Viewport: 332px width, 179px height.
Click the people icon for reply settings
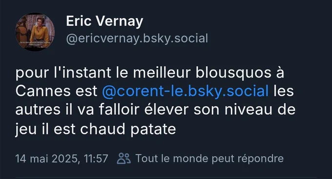[x=124, y=159]
